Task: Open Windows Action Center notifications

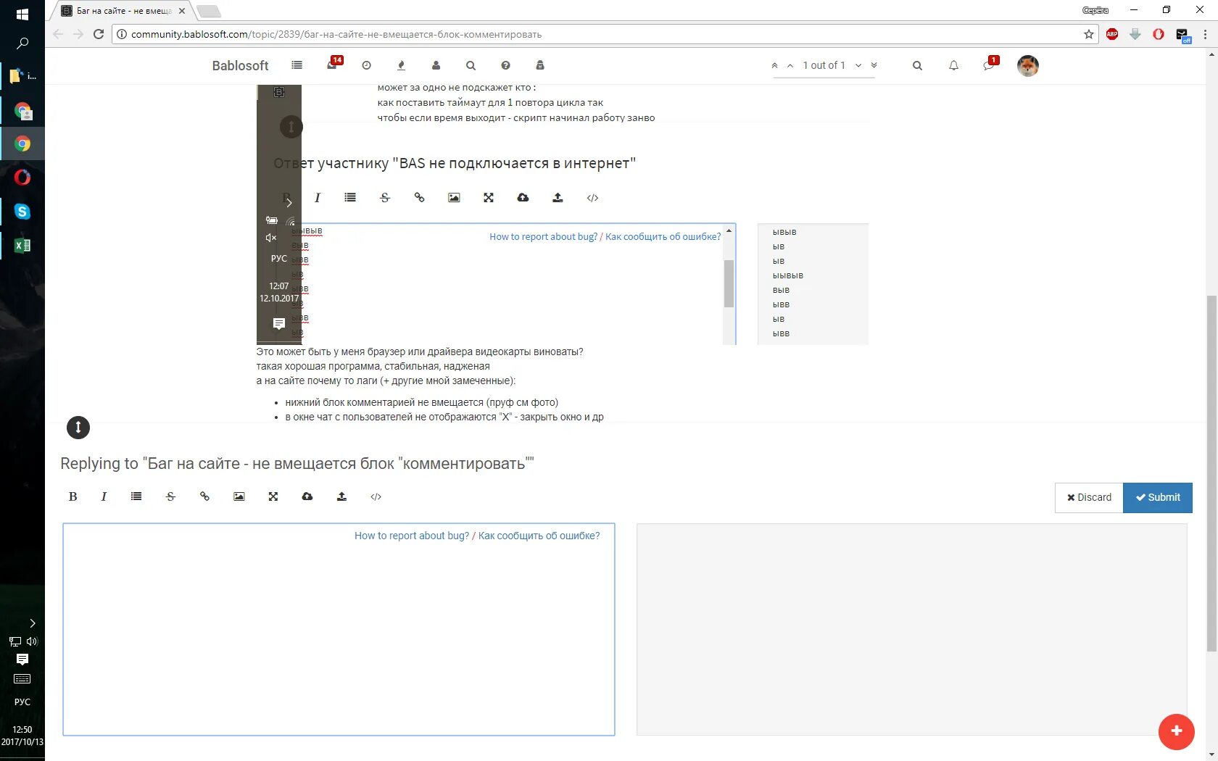Action: coord(22,660)
